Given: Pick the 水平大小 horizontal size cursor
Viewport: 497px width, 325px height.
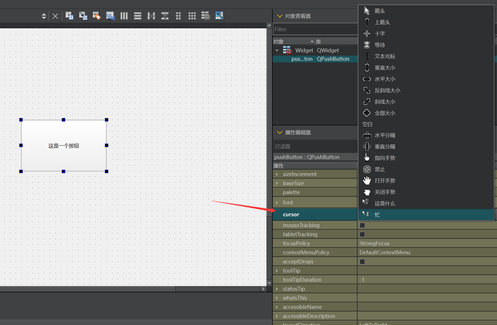Looking at the screenshot, I should (x=426, y=79).
